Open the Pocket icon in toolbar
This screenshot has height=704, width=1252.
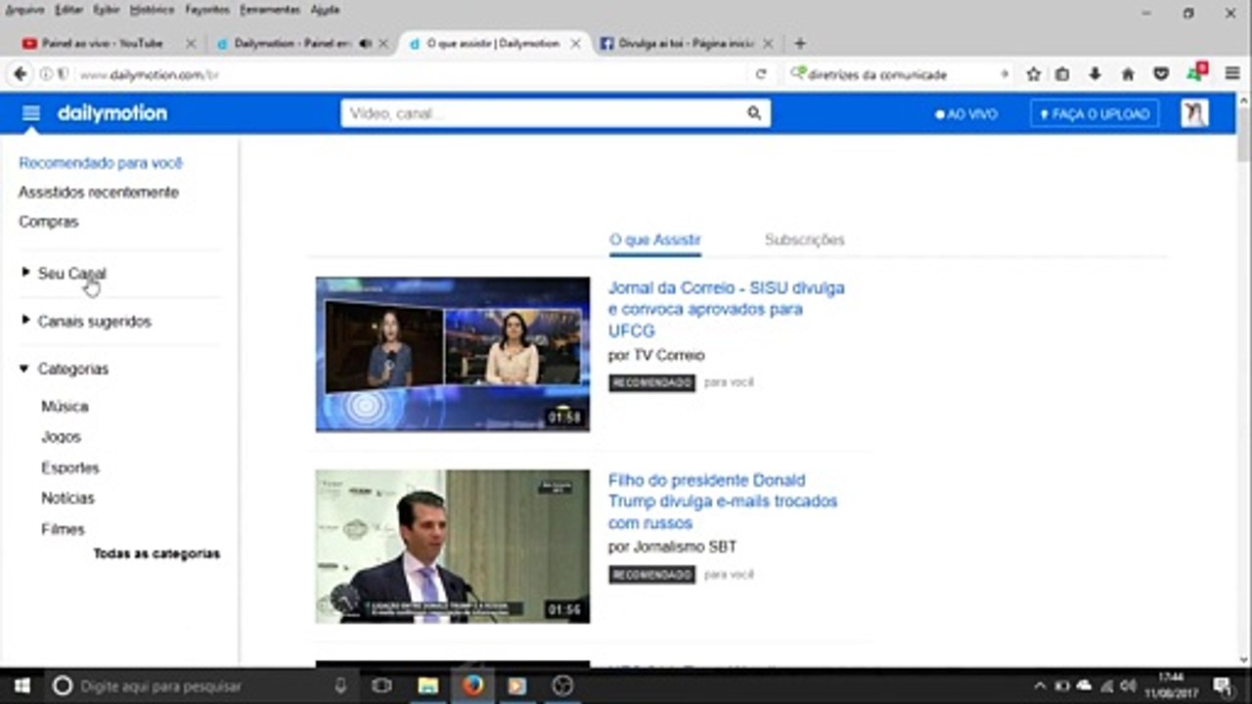1161,74
